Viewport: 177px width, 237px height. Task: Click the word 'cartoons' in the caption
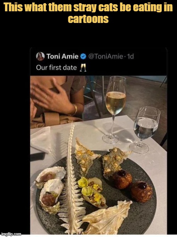tap(88, 19)
